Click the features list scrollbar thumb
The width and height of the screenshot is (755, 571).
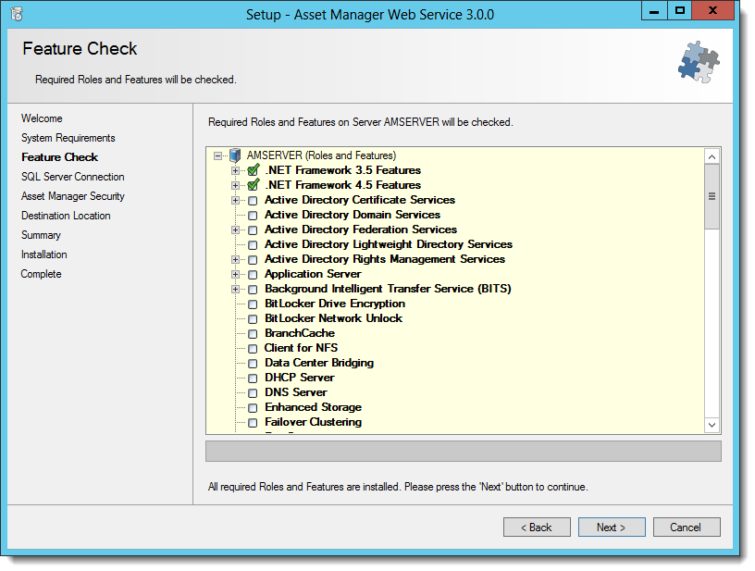coord(712,196)
